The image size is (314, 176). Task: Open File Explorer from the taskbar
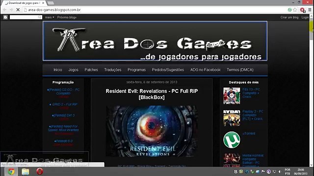click(x=26, y=172)
